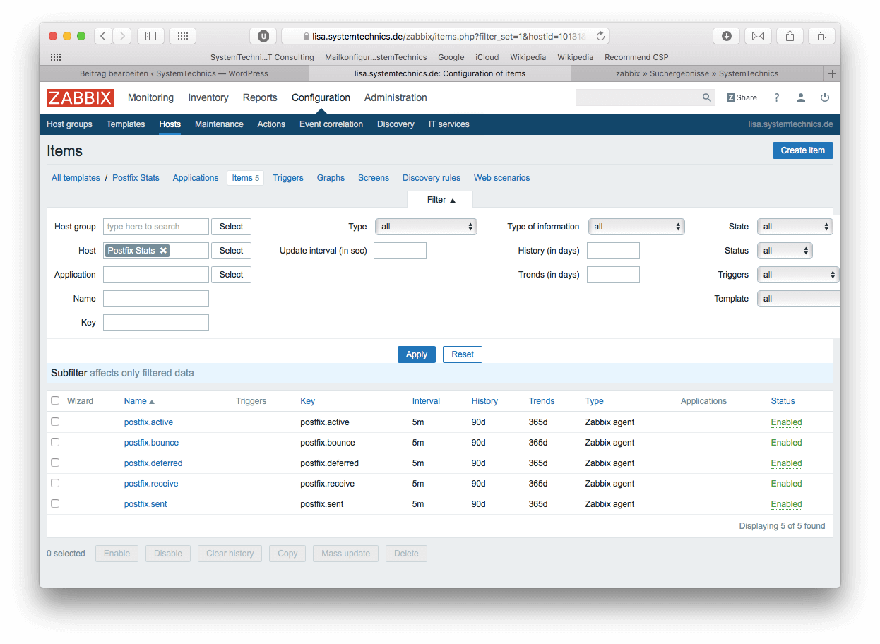The width and height of the screenshot is (880, 644).
Task: Check the postfix.bounce row checkbox
Action: coord(55,442)
